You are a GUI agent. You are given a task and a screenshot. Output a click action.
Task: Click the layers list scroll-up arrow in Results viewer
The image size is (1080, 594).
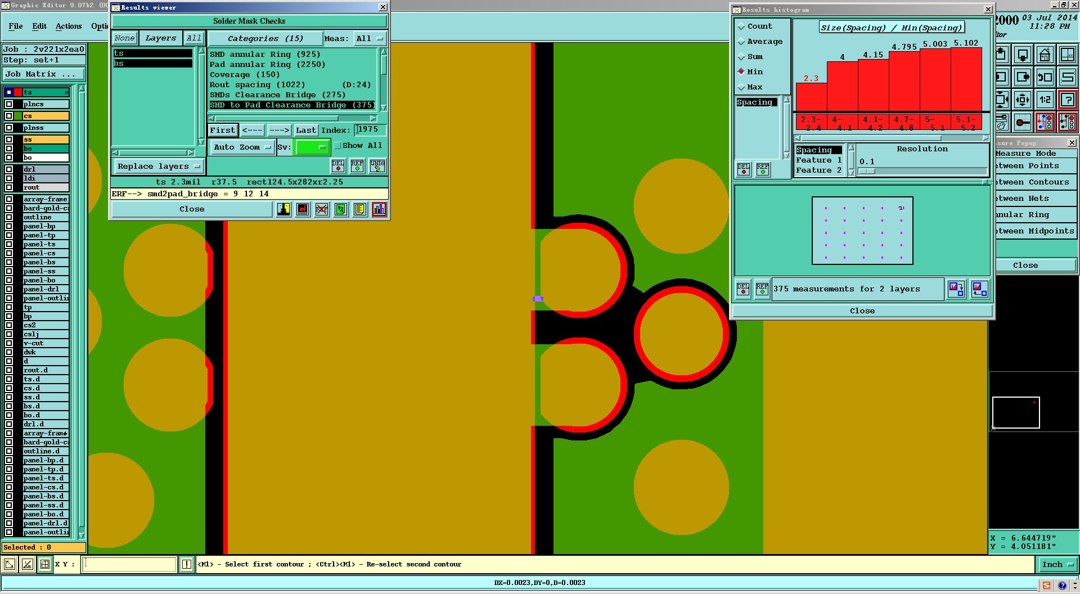[201, 51]
